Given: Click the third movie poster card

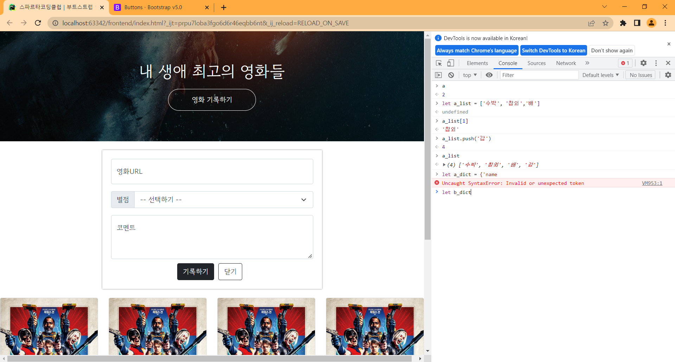Looking at the screenshot, I should [x=266, y=327].
